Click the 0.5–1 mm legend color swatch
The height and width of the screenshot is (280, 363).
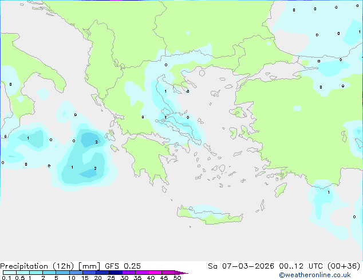23,273
